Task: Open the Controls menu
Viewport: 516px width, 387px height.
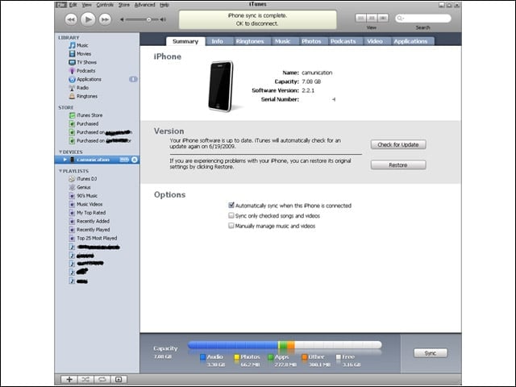Action: tap(105, 5)
